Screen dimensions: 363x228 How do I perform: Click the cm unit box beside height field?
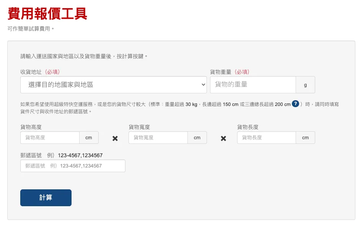click(89, 138)
